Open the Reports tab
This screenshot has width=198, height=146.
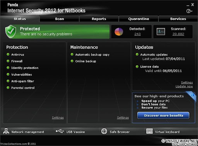click(x=99, y=19)
